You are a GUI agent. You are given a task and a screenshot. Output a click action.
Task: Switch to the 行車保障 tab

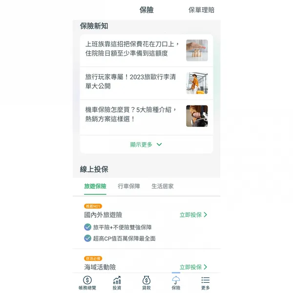pos(129,186)
